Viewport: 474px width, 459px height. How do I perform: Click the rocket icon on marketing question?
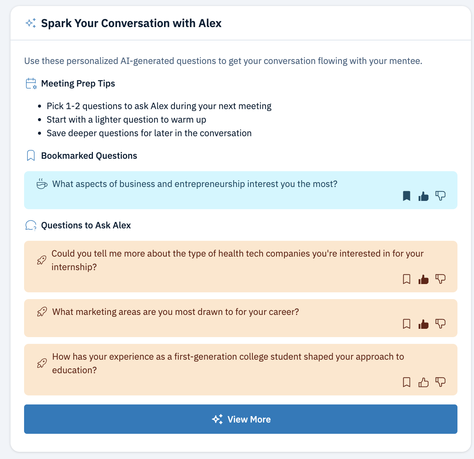coord(42,312)
